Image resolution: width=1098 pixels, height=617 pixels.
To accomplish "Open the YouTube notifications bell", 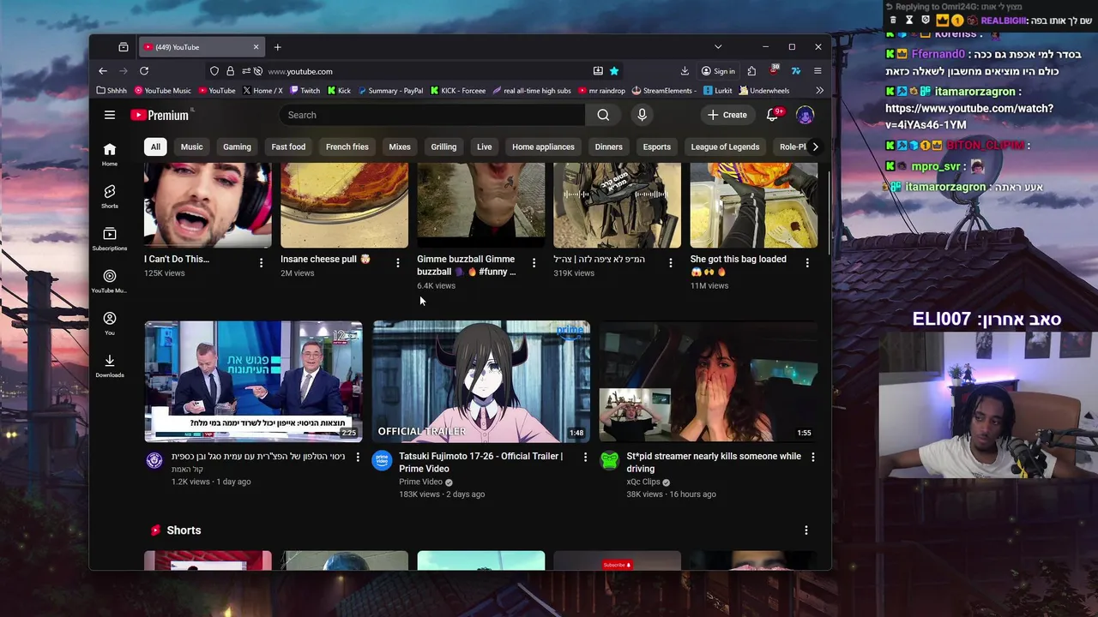I will 772,115.
